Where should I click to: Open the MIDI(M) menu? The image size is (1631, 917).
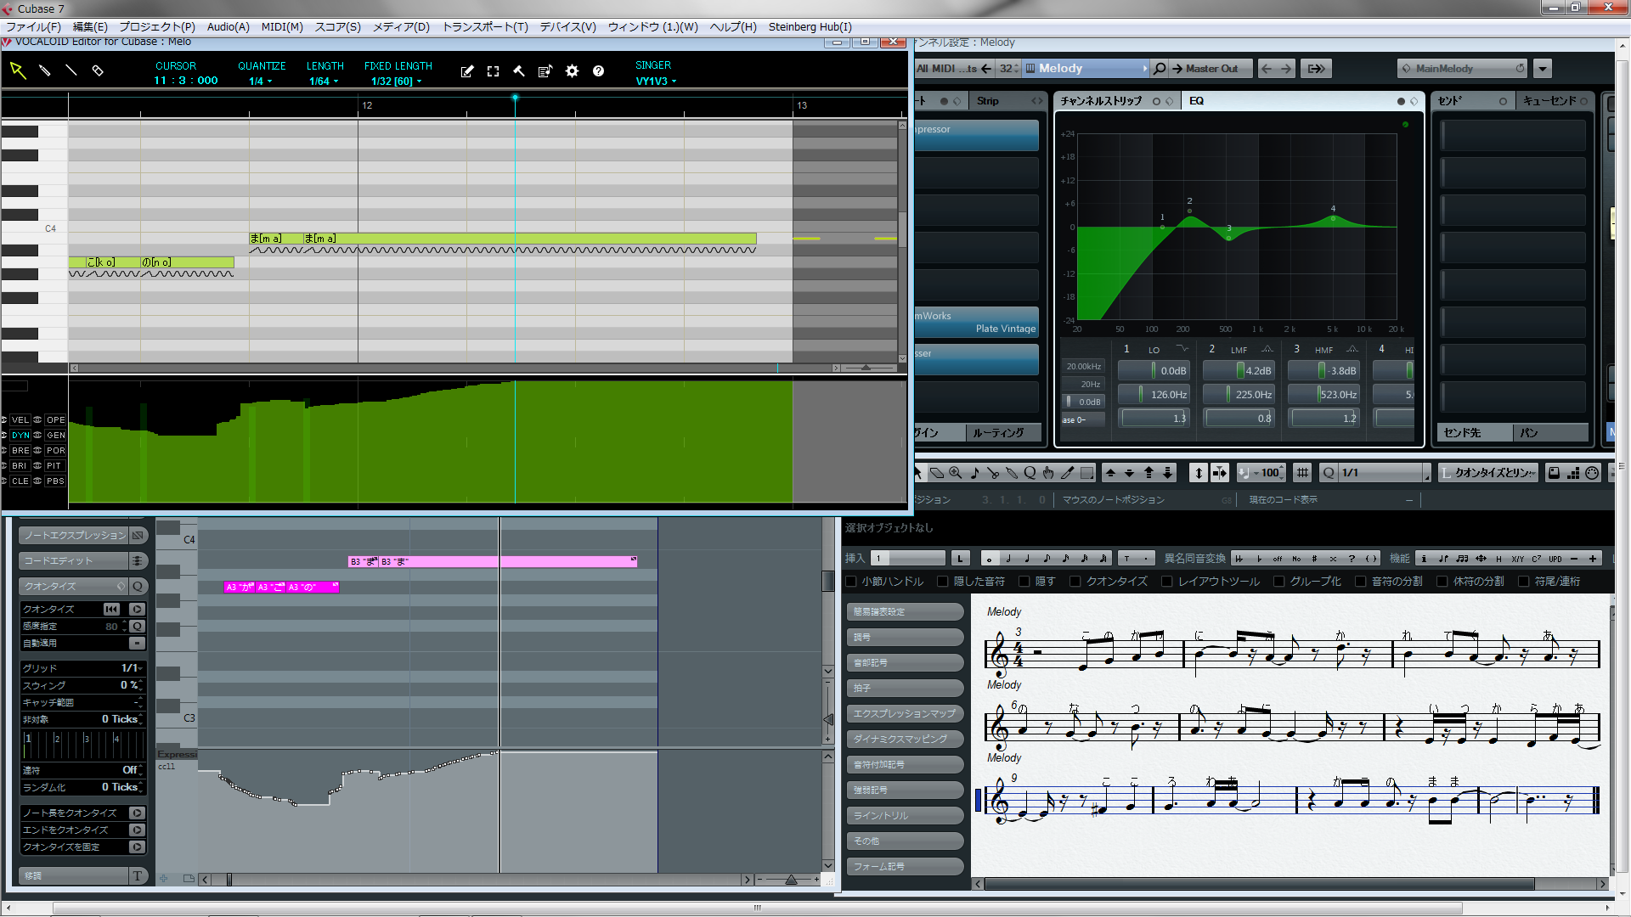coord(282,26)
